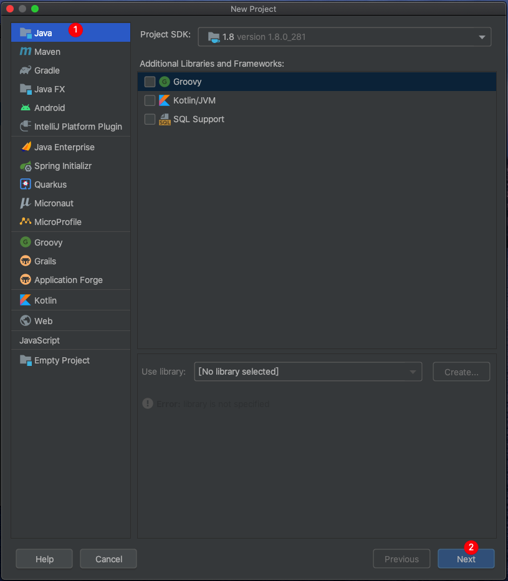Click the Web globe icon
The width and height of the screenshot is (508, 581).
click(26, 321)
